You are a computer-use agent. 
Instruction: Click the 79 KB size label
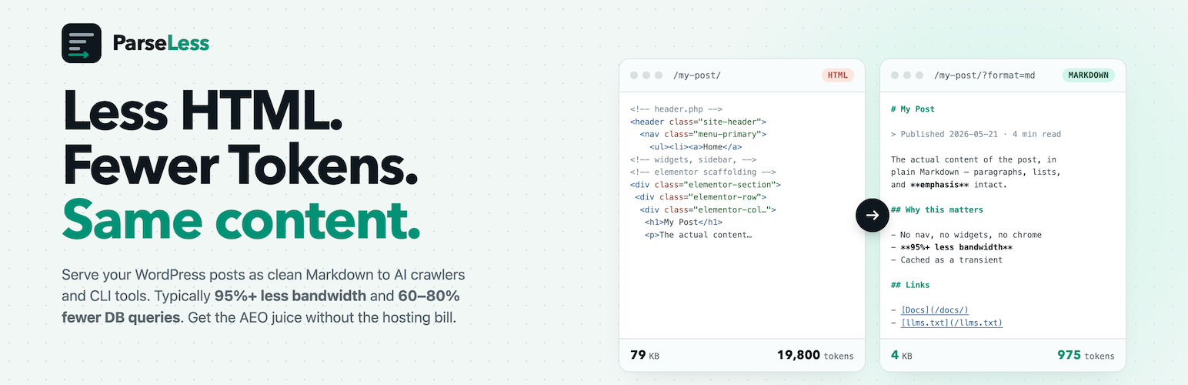coord(645,356)
